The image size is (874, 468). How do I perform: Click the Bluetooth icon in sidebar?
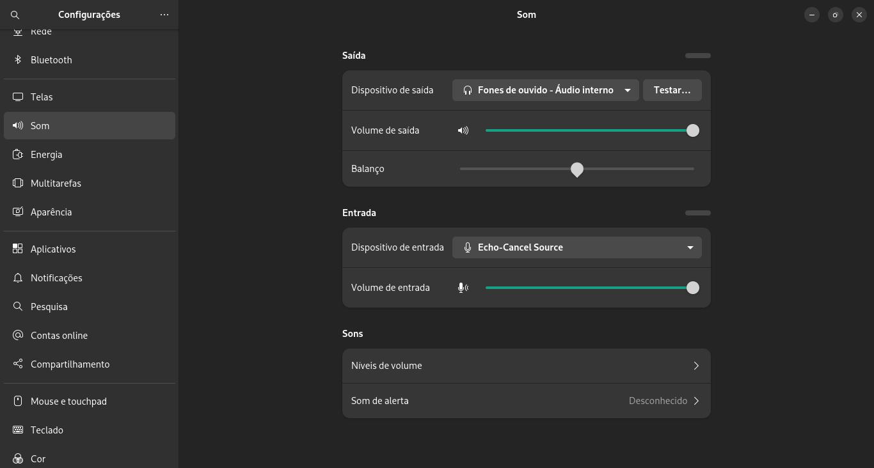pyautogui.click(x=18, y=60)
